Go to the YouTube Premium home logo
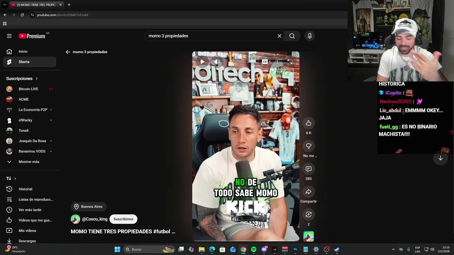Image resolution: width=454 pixels, height=255 pixels. point(32,36)
